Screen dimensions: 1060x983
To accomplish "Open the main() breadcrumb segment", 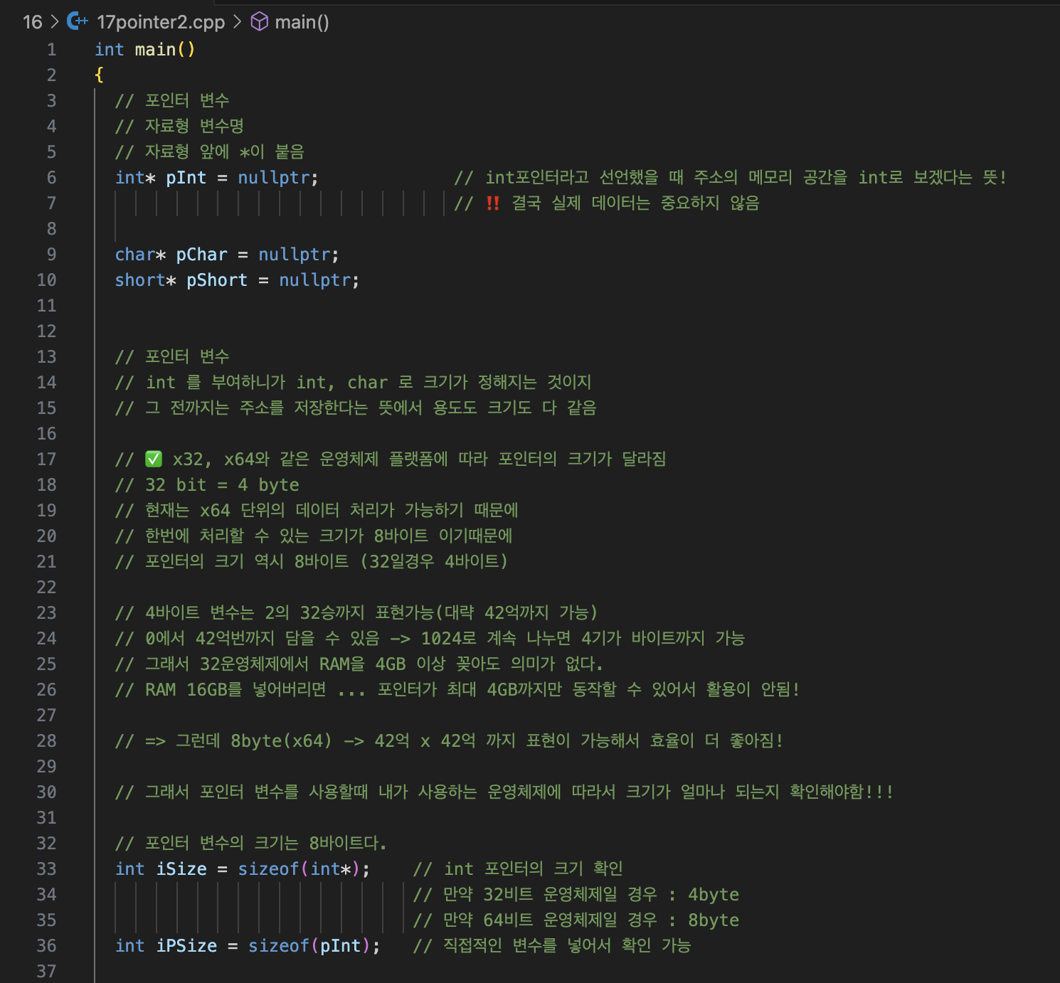I will point(302,22).
